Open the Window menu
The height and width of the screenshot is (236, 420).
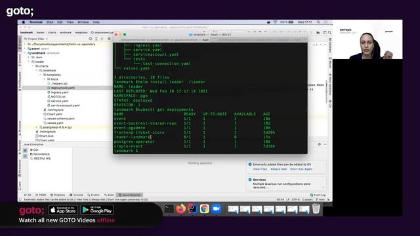click(83, 22)
